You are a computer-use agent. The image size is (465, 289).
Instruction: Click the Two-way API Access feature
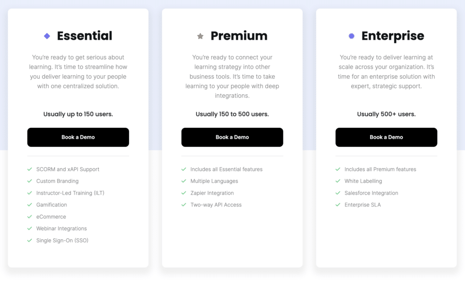click(216, 205)
